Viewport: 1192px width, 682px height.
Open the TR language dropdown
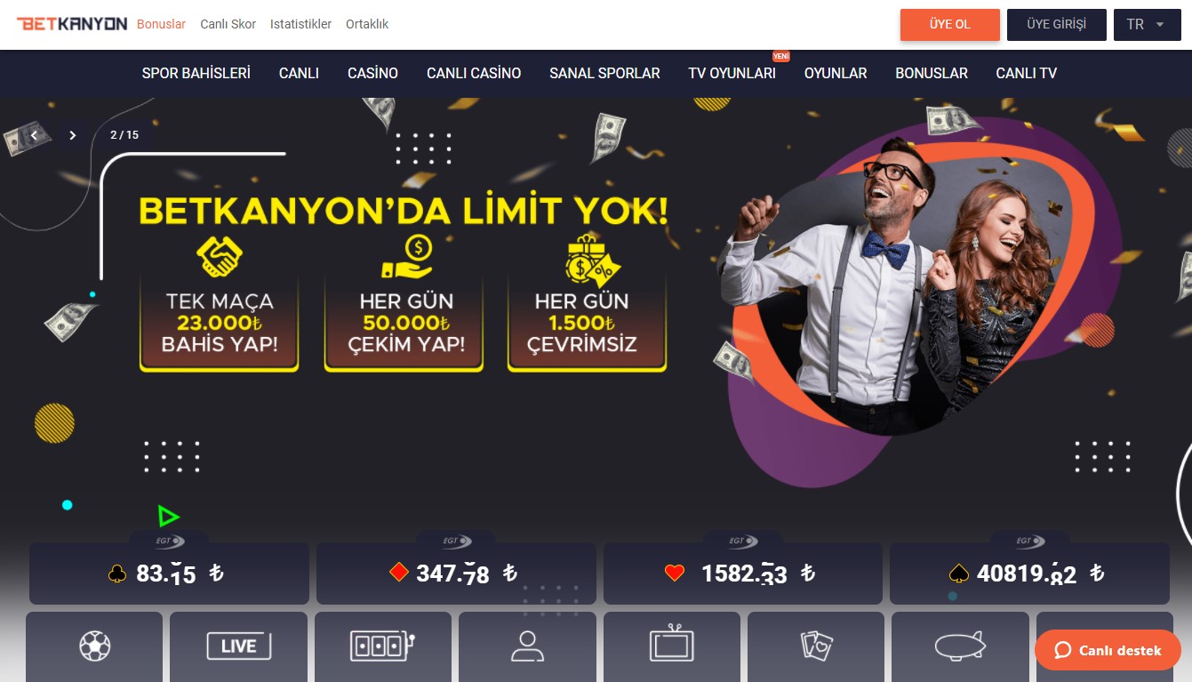pyautogui.click(x=1147, y=25)
